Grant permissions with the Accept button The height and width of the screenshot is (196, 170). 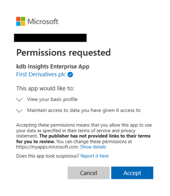(x=132, y=173)
